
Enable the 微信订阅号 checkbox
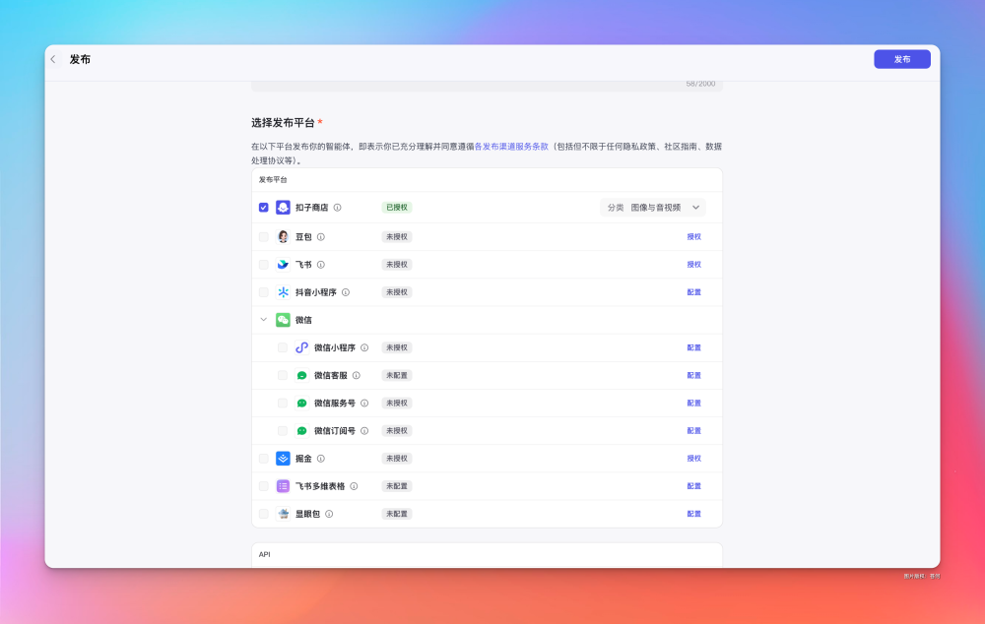pos(283,430)
